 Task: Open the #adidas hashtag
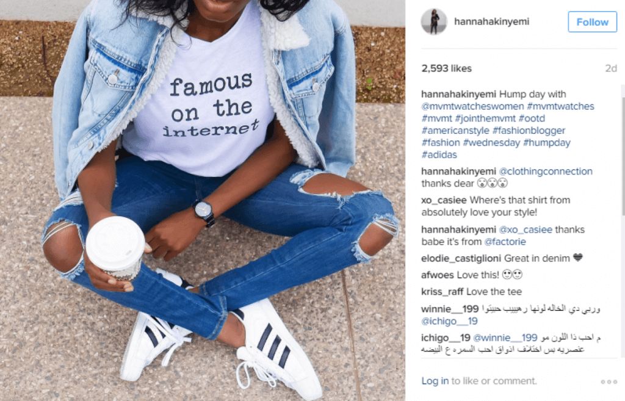[x=439, y=154]
